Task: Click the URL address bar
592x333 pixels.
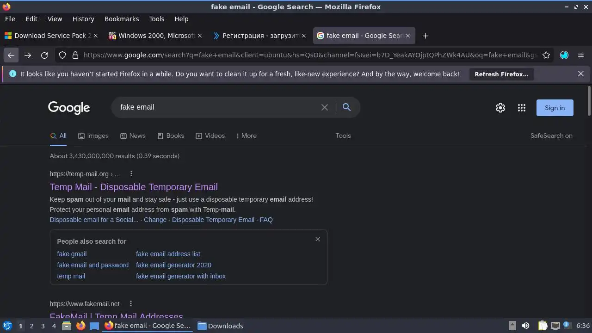Action: click(310, 55)
